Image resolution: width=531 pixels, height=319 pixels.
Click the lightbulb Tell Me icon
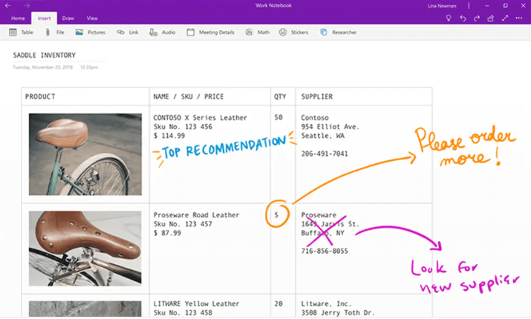pos(448,18)
